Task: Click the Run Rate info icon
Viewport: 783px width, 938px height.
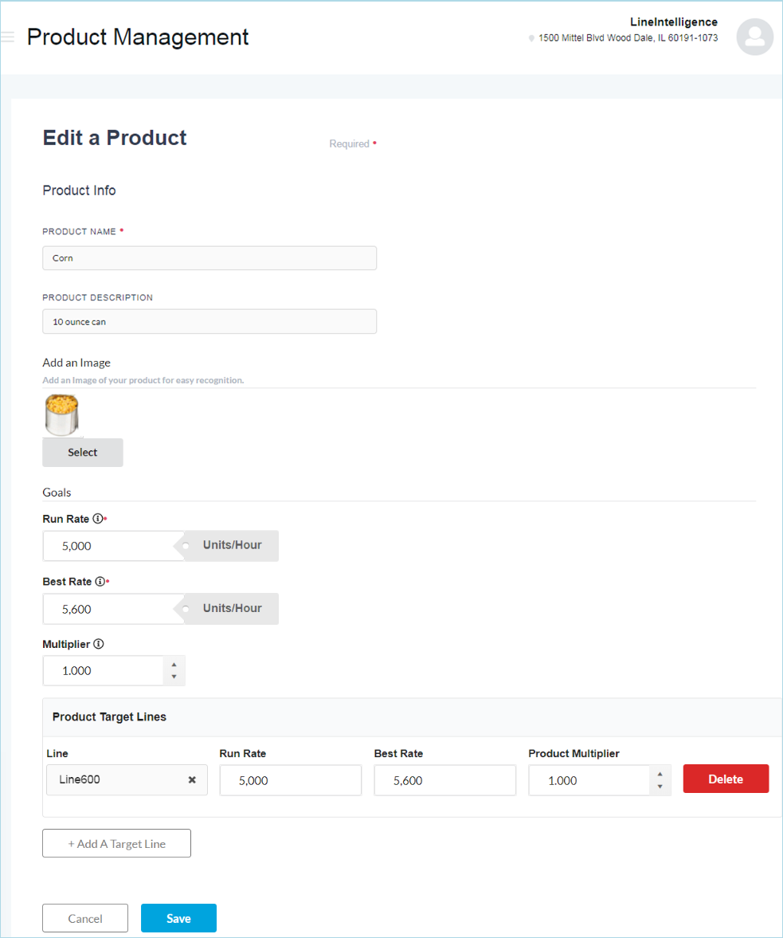Action: tap(98, 519)
